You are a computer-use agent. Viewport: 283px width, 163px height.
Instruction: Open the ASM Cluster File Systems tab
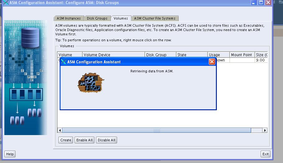point(155,18)
